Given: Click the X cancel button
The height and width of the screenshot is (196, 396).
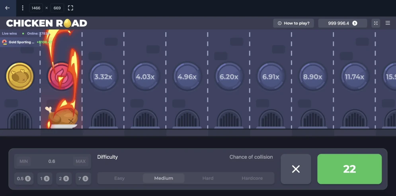Looking at the screenshot, I should point(296,169).
